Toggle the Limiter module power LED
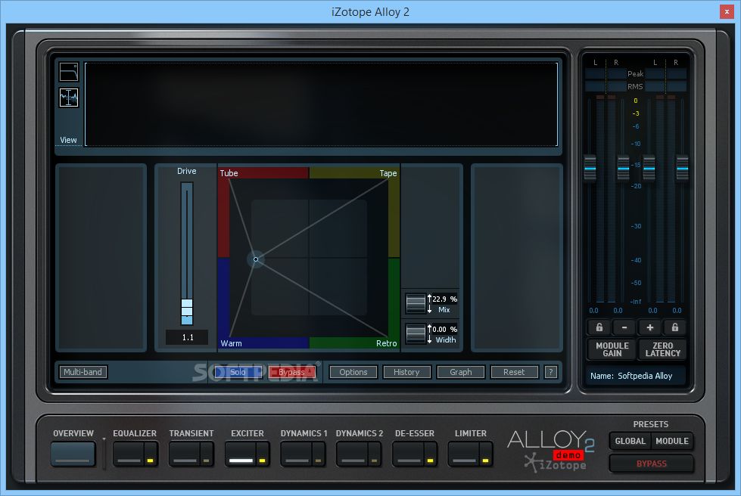The height and width of the screenshot is (496, 741). pyautogui.click(x=485, y=460)
